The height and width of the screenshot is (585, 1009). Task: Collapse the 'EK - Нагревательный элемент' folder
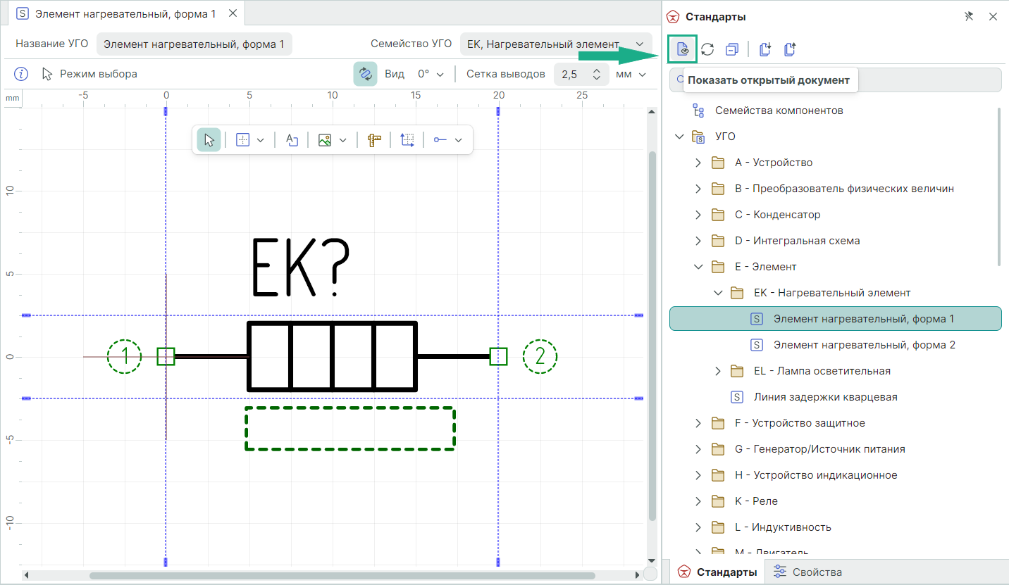(717, 293)
